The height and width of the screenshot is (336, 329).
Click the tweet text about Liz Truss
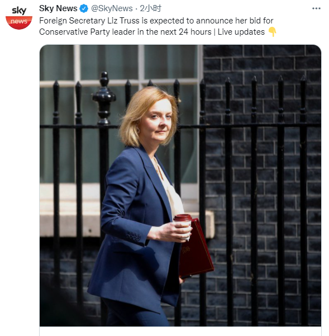[x=156, y=26]
